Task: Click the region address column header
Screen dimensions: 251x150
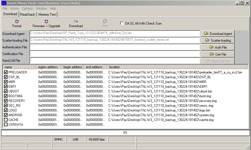Action: [49, 67]
